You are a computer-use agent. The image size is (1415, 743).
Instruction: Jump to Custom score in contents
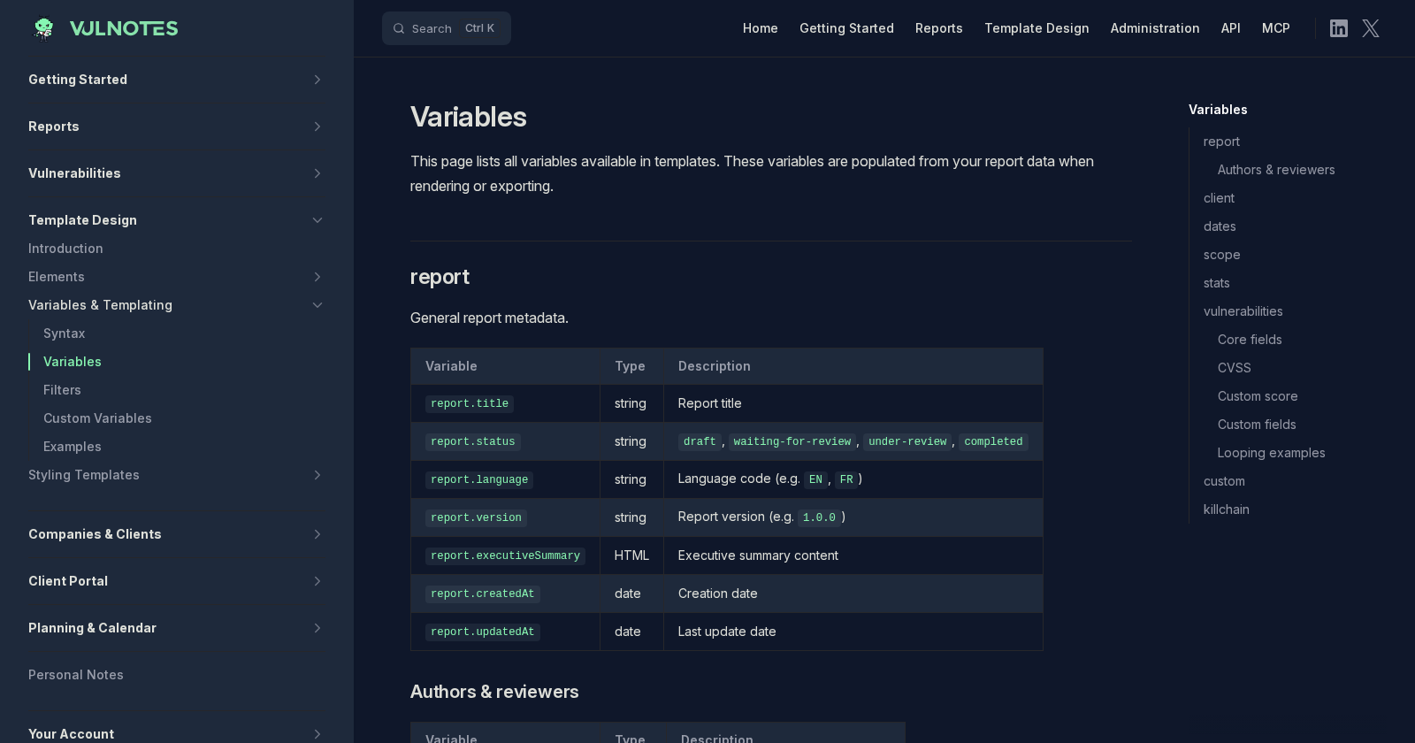coord(1258,396)
